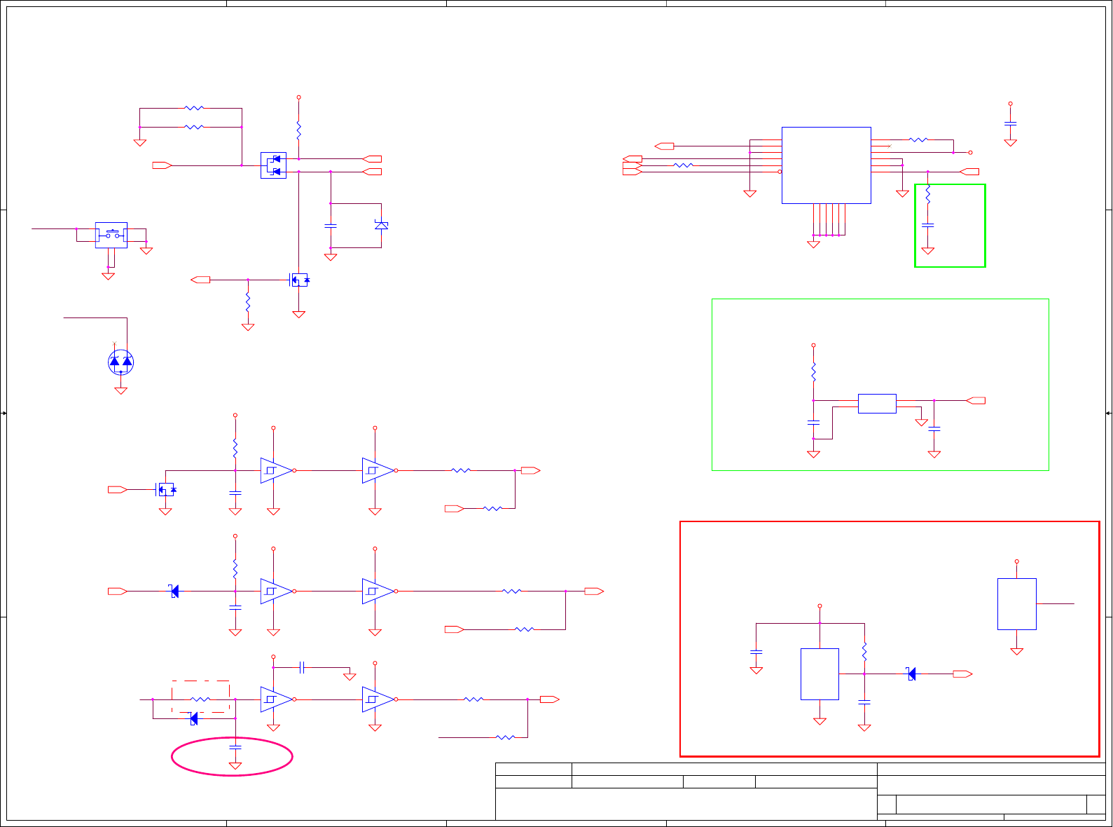The height and width of the screenshot is (827, 1113).
Task: Click the first Schmitt buffer in the top buffer row
Action: point(277,470)
